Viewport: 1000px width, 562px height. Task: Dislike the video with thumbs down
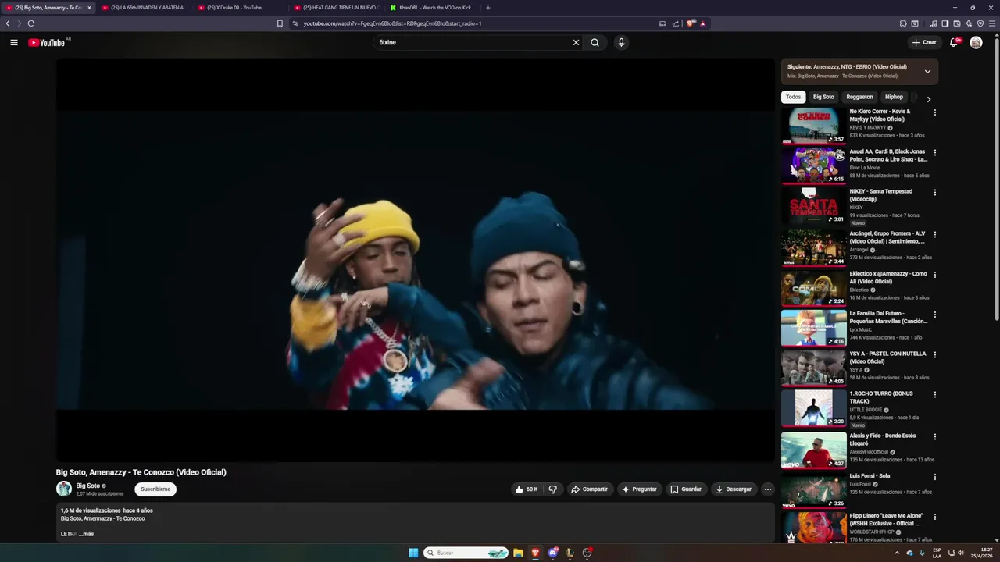point(553,489)
